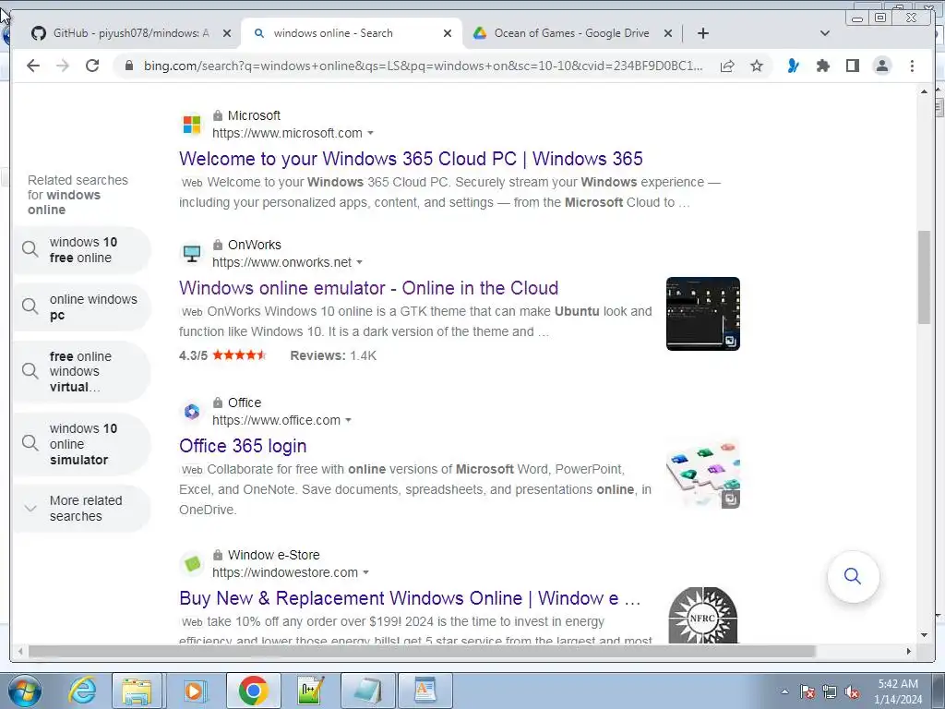The width and height of the screenshot is (945, 709).
Task: Search related windows 10 online simulator
Action: click(x=81, y=444)
